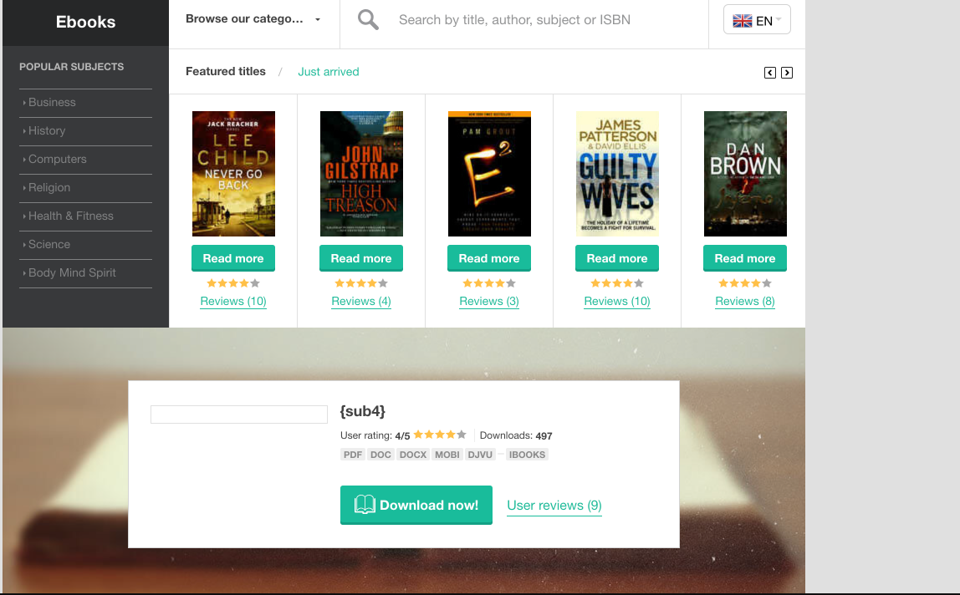Open Reviews (3) link
960x595 pixels.
(489, 301)
